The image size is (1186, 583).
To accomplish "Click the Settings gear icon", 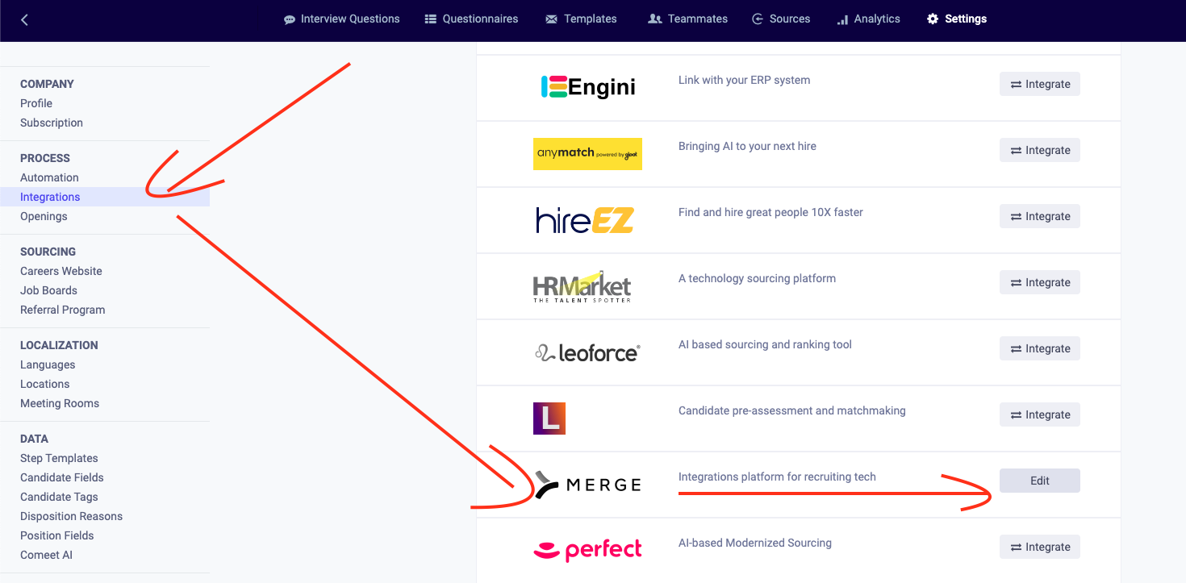I will click(933, 19).
